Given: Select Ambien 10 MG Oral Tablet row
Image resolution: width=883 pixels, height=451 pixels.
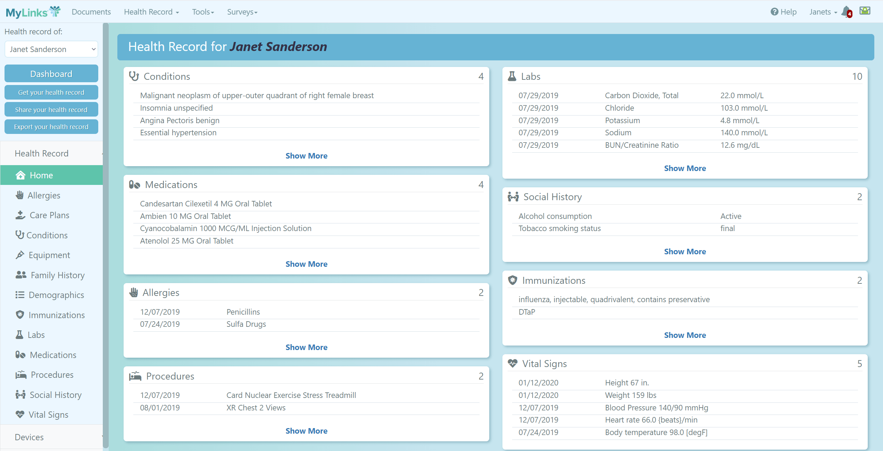Looking at the screenshot, I should [x=306, y=216].
